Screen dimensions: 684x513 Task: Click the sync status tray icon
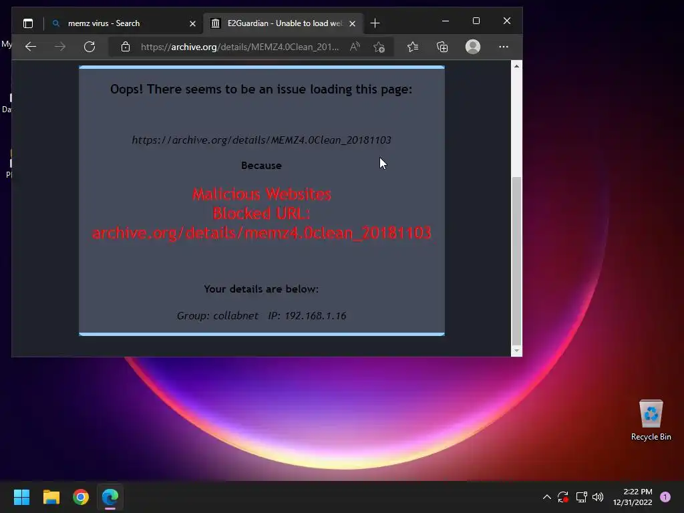pos(563,497)
